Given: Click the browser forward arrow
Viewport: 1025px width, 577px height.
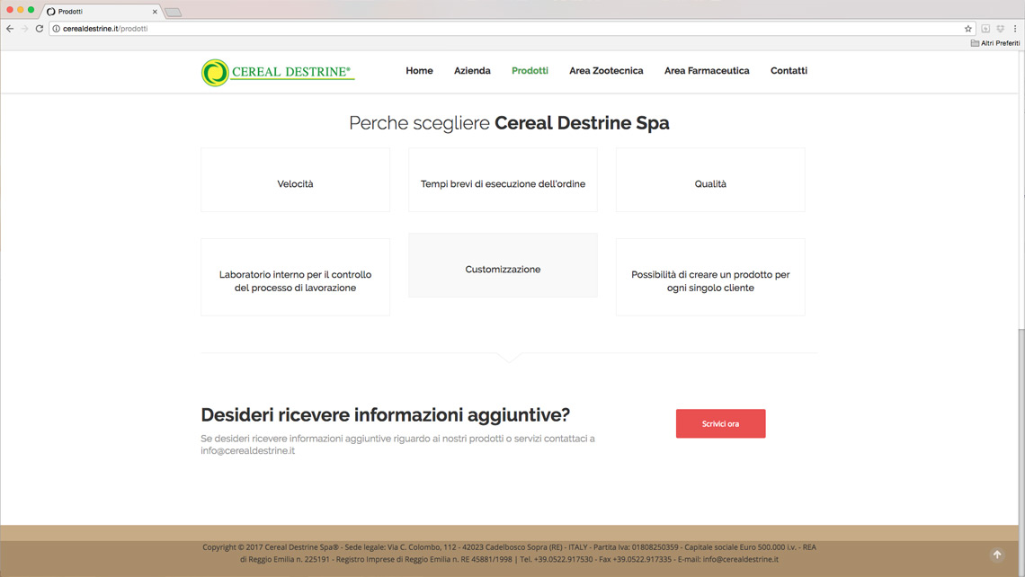Looking at the screenshot, I should 24,29.
